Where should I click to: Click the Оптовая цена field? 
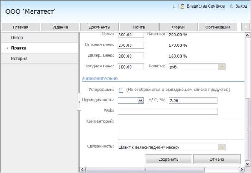(x=131, y=45)
